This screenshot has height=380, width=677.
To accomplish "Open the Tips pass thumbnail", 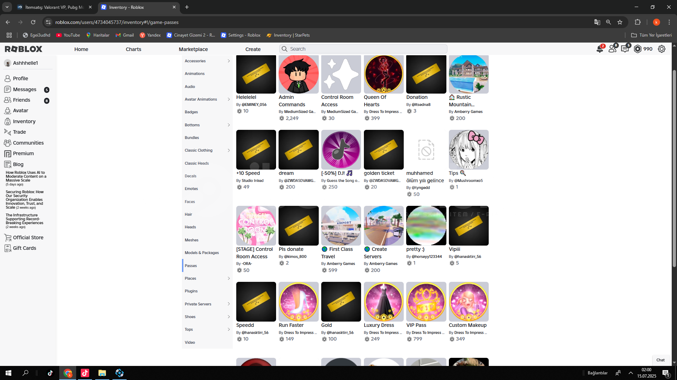I will pyautogui.click(x=469, y=150).
